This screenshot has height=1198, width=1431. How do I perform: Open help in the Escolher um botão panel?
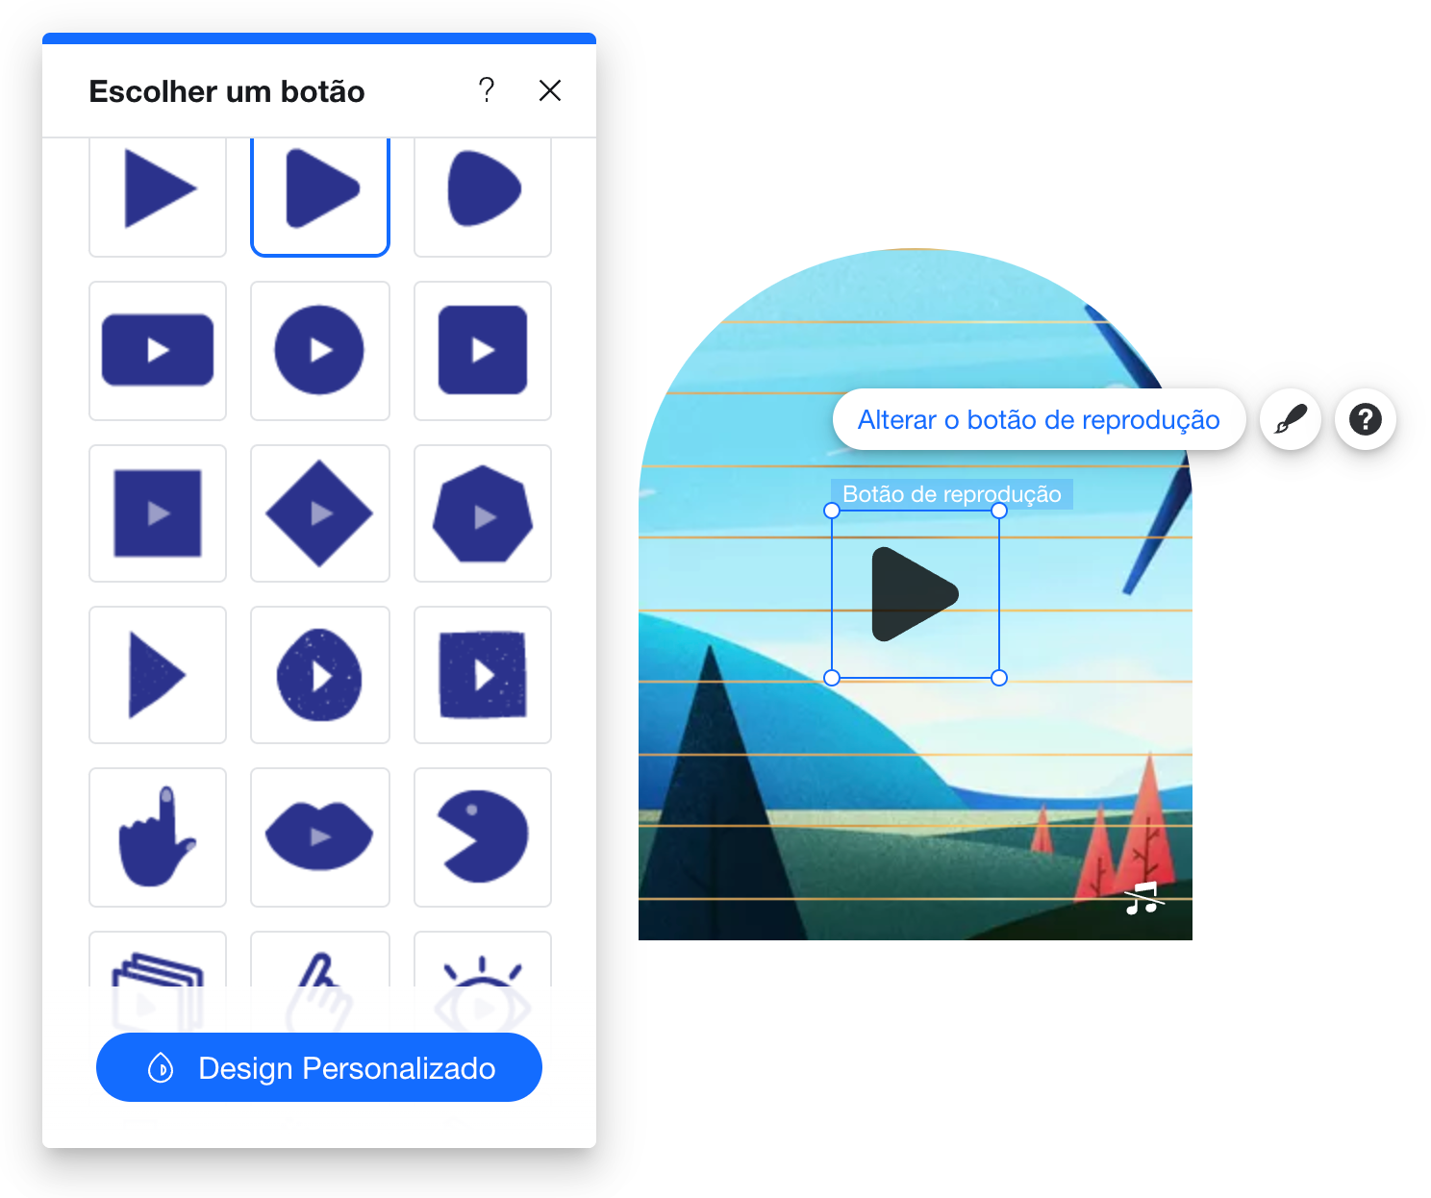[487, 90]
